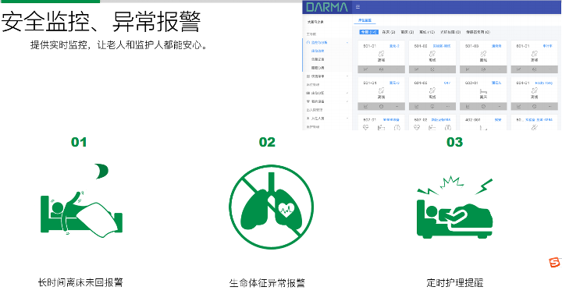The height and width of the screenshot is (301, 562).
Task: Click the room number 501-01 card title
Action: tap(369, 46)
